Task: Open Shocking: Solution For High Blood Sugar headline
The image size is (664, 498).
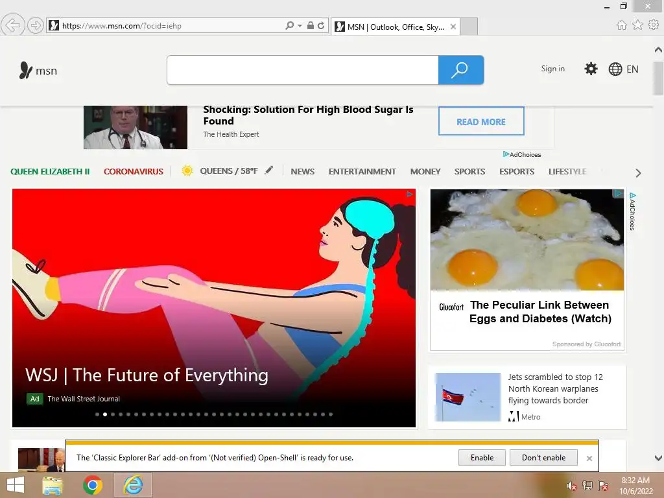Action: tap(308, 115)
